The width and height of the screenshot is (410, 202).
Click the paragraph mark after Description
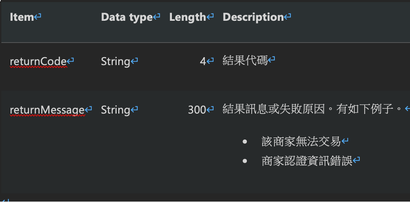pyautogui.click(x=288, y=17)
